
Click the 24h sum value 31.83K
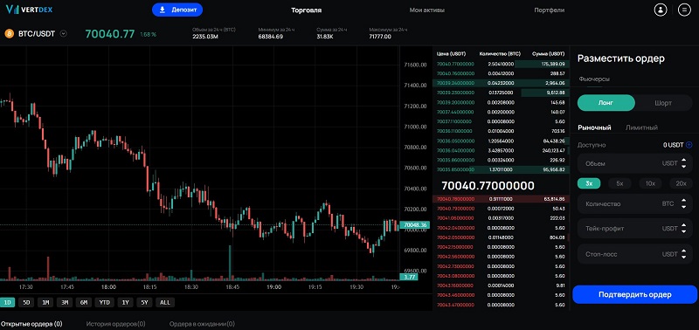(x=325, y=37)
